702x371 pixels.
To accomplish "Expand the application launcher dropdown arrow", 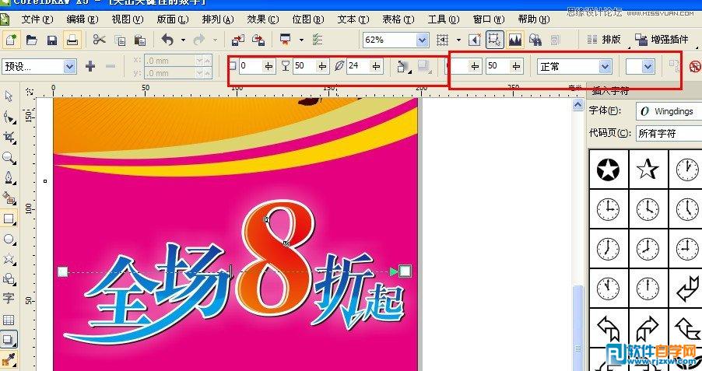I will [x=301, y=40].
